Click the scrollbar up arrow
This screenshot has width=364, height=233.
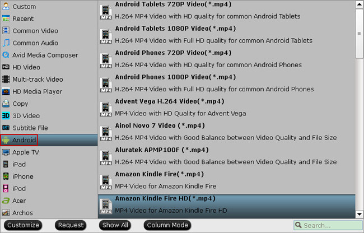(x=359, y=4)
